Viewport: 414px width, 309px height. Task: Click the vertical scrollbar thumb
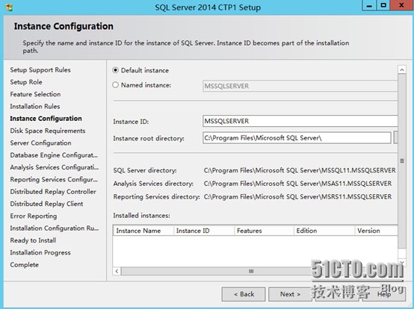pos(402,160)
